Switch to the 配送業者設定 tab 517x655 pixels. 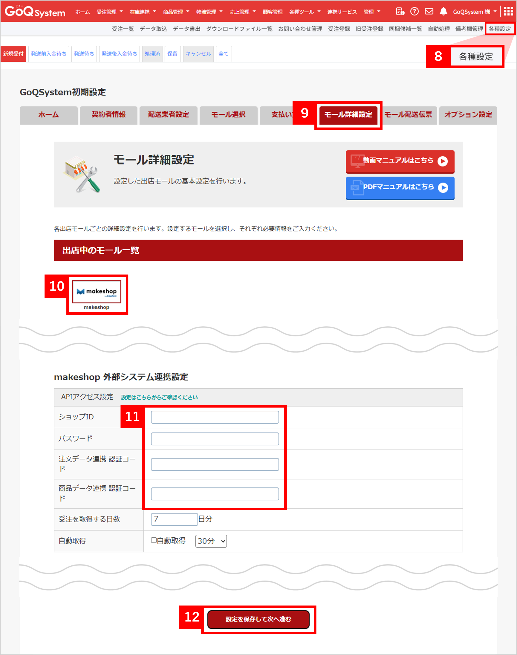[168, 115]
